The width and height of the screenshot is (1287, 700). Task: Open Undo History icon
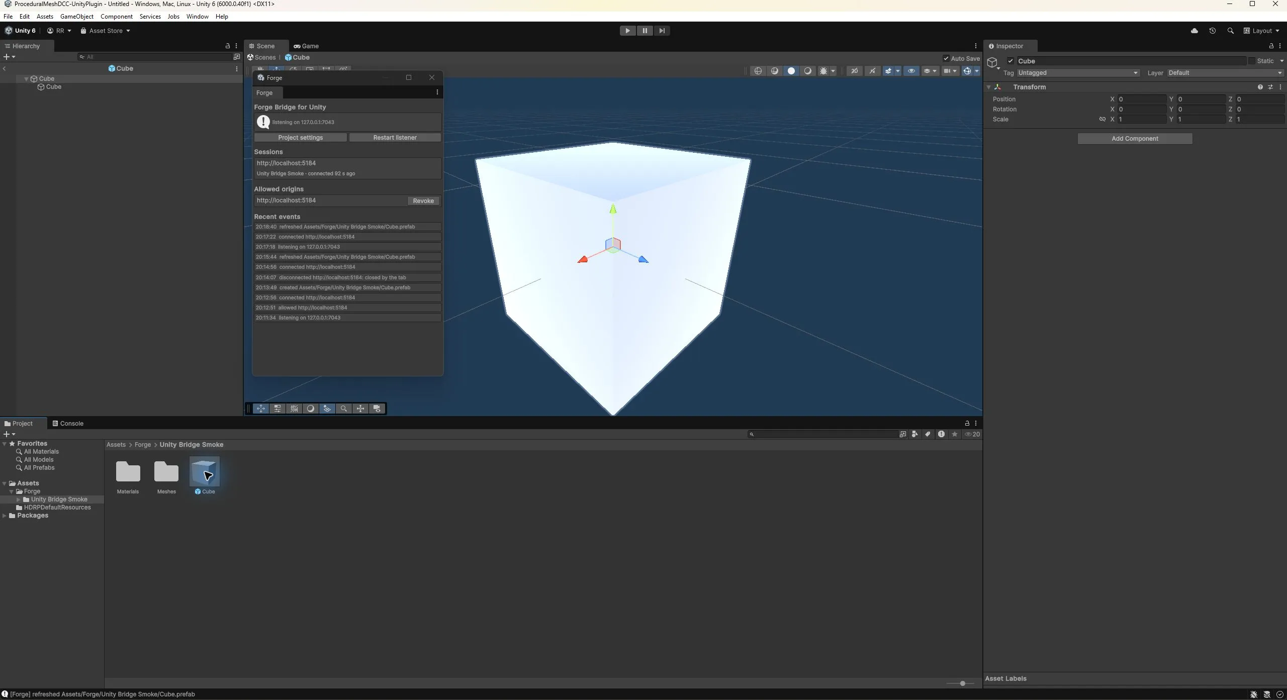1213,31
